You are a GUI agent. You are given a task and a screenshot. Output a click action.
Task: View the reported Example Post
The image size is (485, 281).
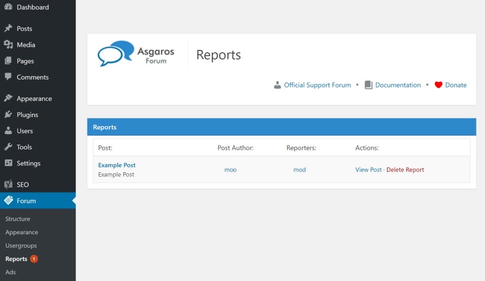click(x=368, y=170)
